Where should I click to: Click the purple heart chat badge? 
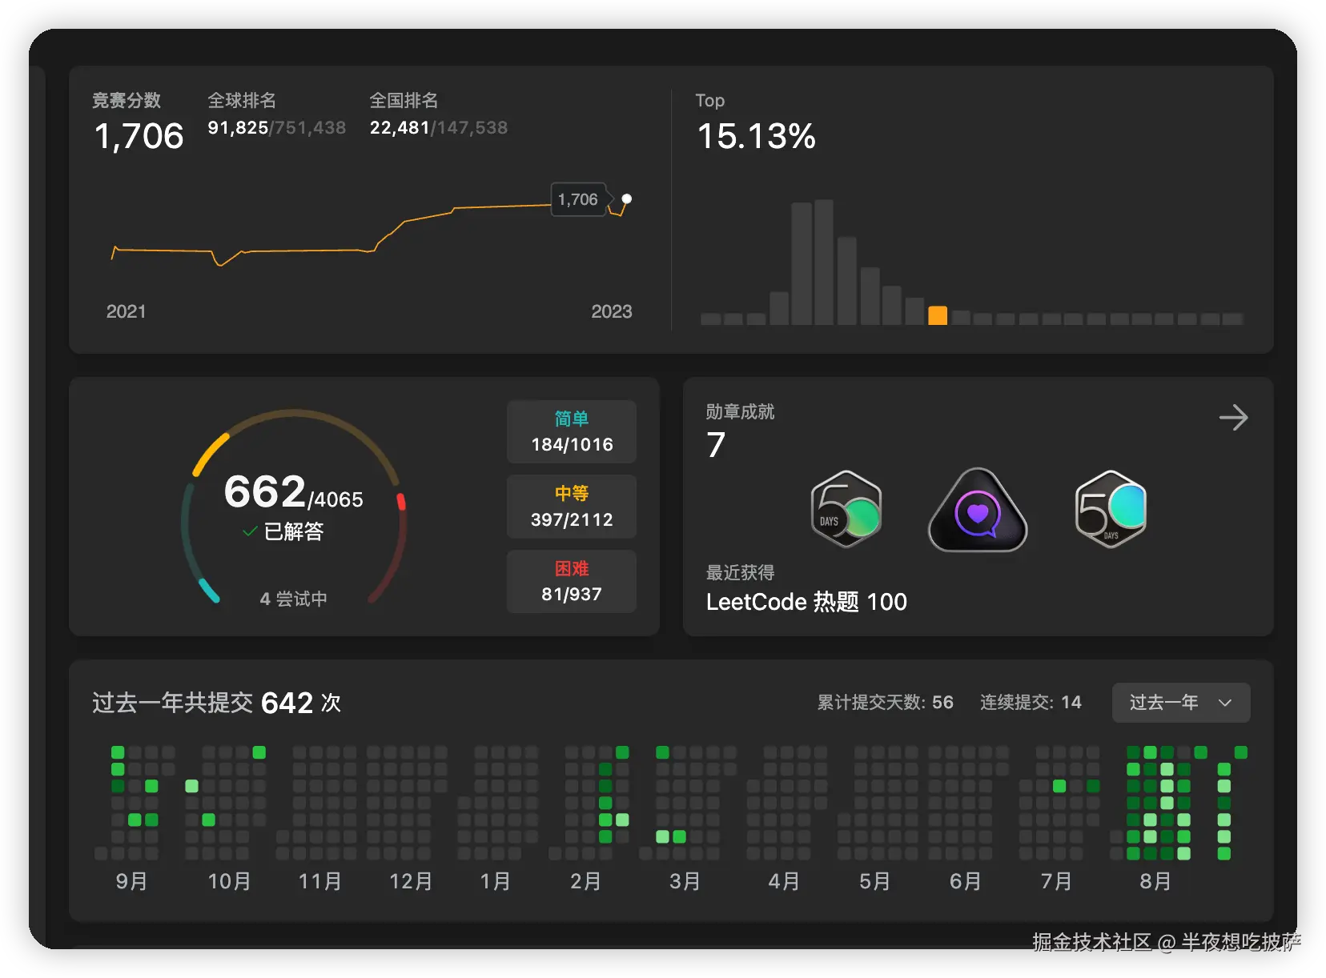pos(978,512)
